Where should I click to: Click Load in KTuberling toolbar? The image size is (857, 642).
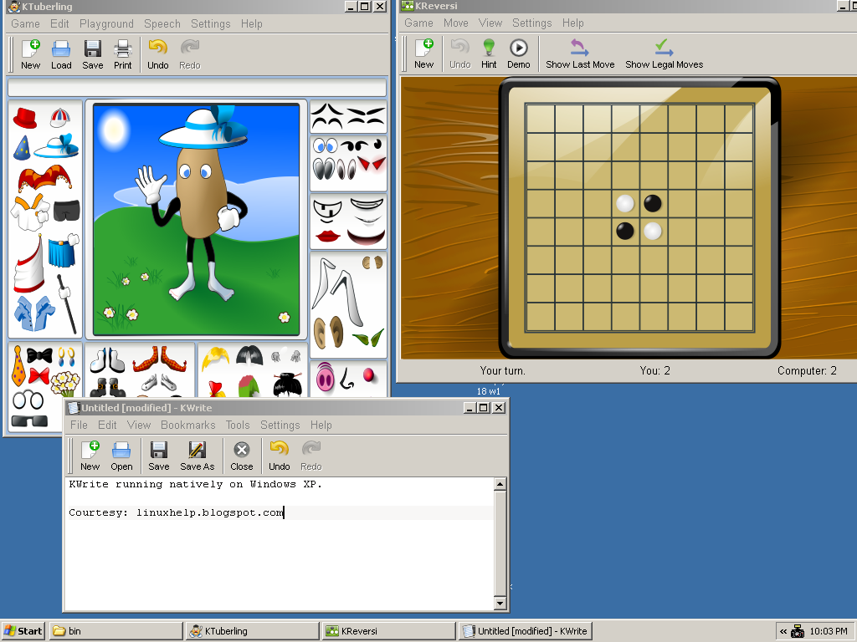tap(61, 54)
